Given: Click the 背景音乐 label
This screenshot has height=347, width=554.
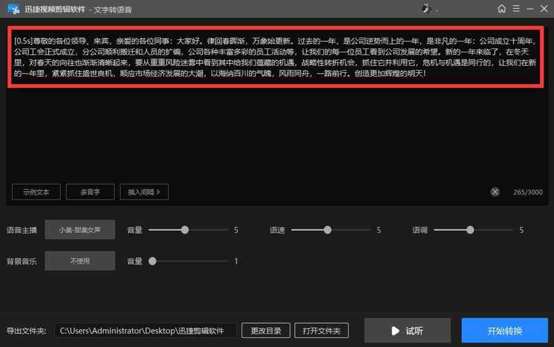Looking at the screenshot, I should pos(22,261).
